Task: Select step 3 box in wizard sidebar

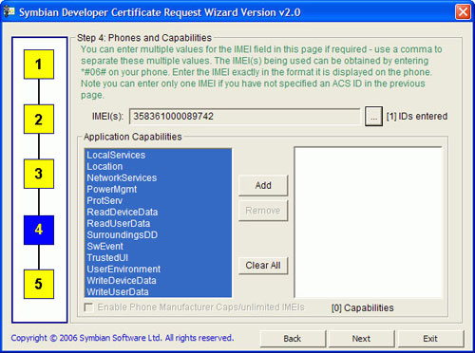Action: coord(39,174)
